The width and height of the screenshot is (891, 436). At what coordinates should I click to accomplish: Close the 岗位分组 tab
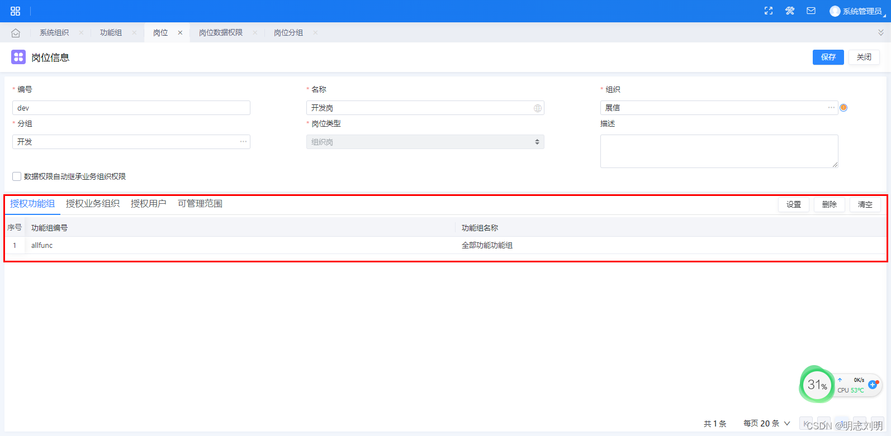tap(315, 33)
